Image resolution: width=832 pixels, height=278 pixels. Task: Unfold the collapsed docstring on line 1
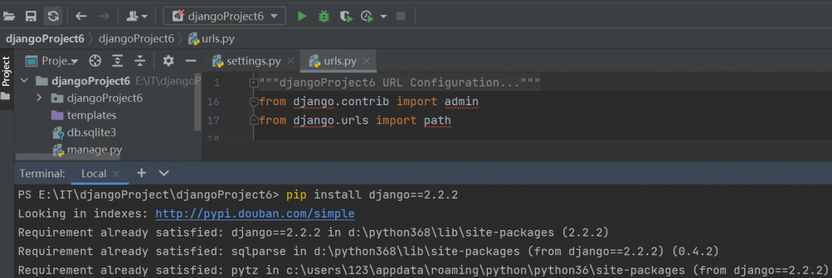[x=253, y=83]
